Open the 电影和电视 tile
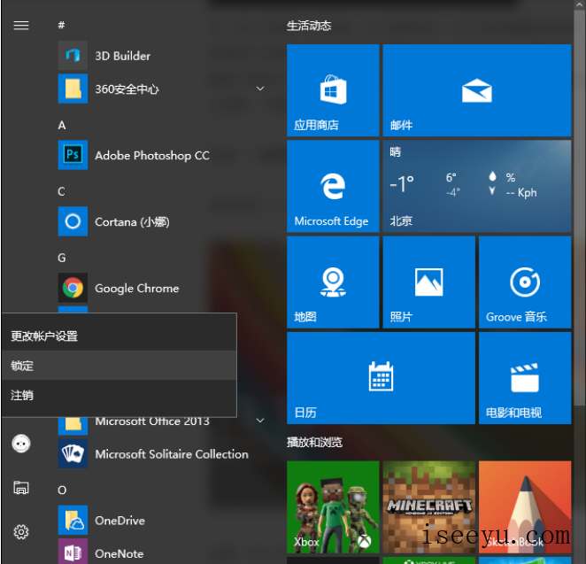The width and height of the screenshot is (586, 564). pyautogui.click(x=525, y=378)
